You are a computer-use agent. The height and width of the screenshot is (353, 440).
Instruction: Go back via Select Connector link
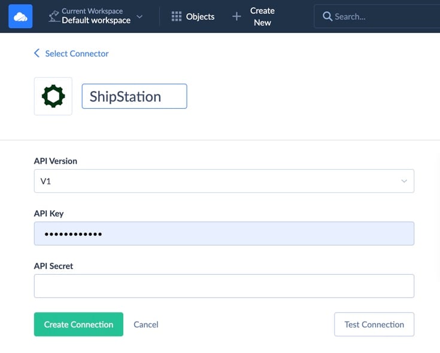(x=77, y=53)
